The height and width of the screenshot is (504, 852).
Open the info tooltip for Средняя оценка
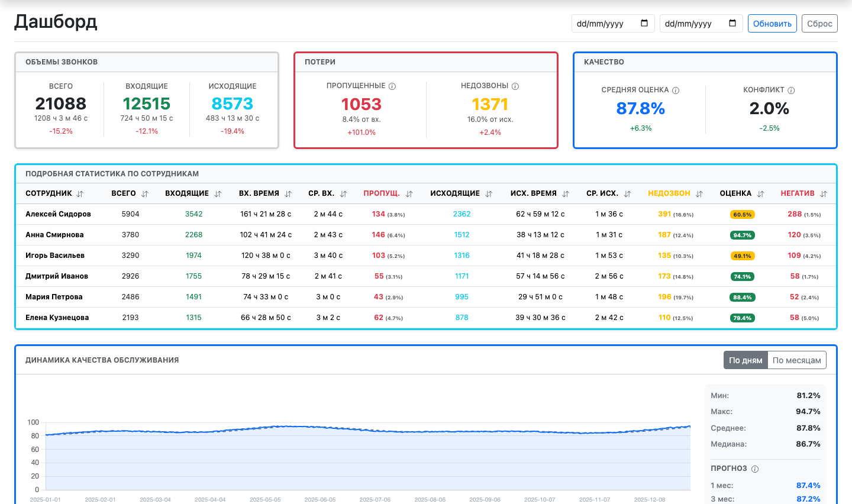[676, 91]
